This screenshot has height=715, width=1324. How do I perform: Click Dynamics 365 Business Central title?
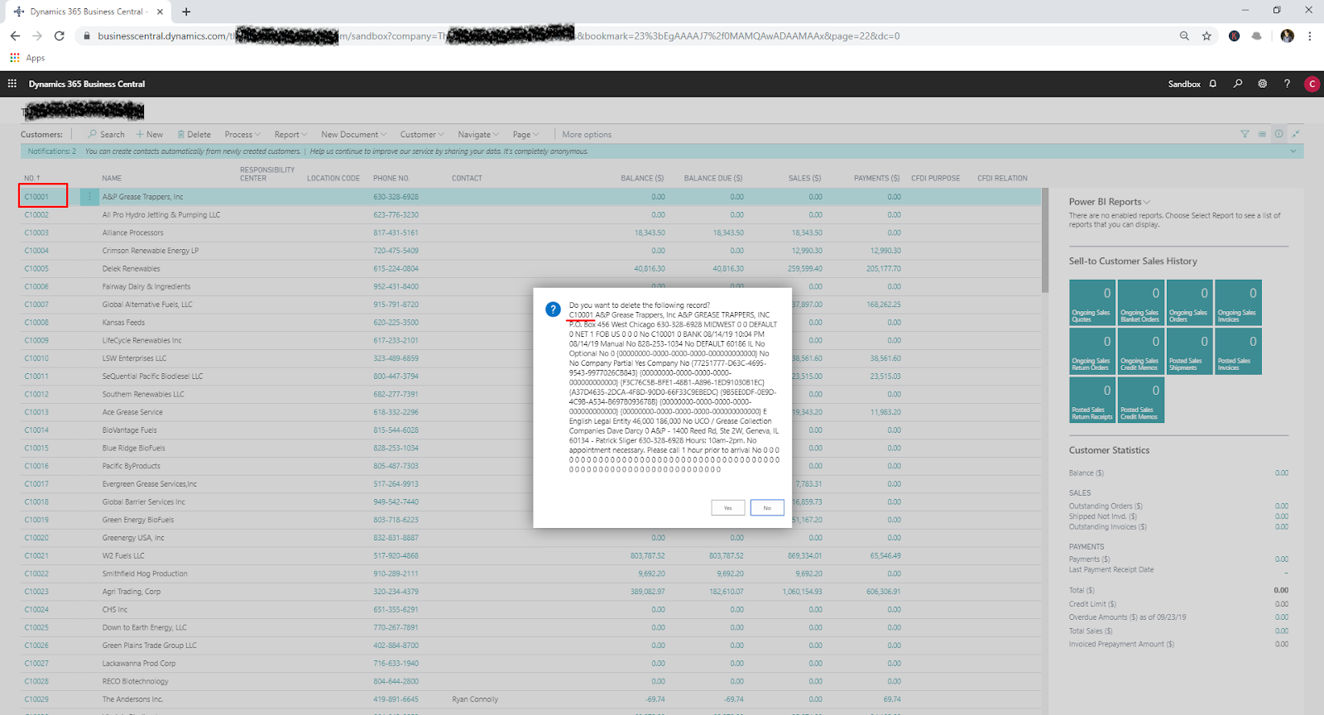pos(87,84)
